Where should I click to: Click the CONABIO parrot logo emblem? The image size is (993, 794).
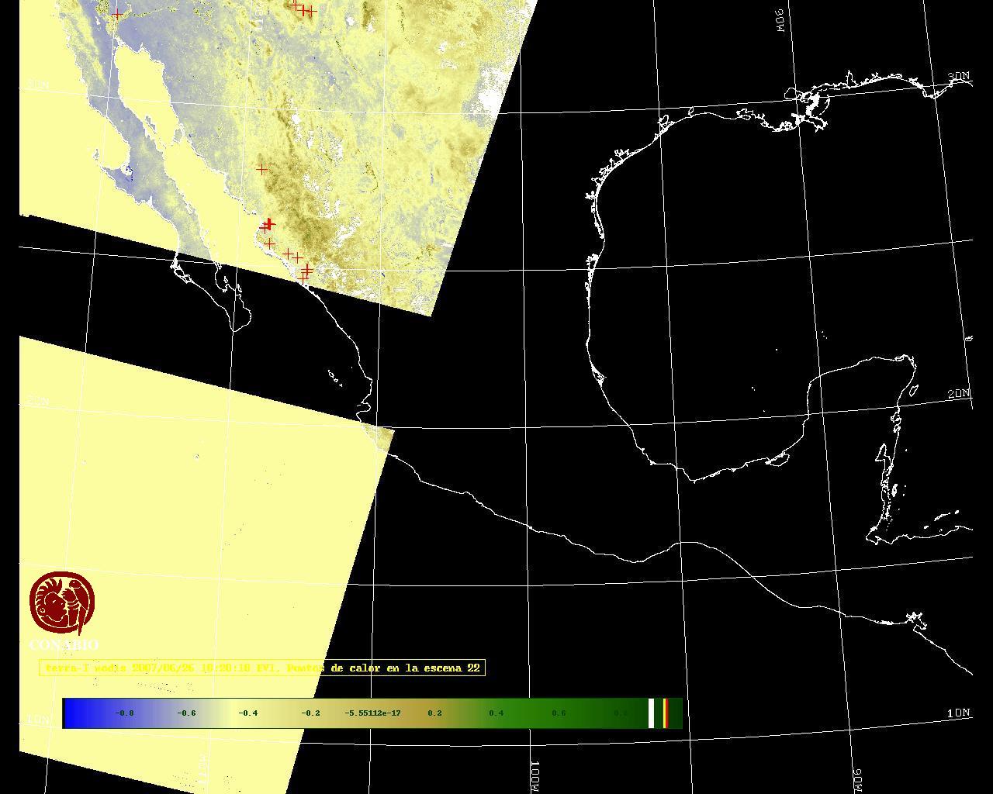coord(62,603)
